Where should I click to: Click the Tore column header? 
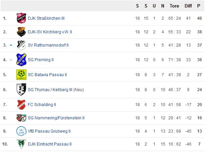click(174, 6)
